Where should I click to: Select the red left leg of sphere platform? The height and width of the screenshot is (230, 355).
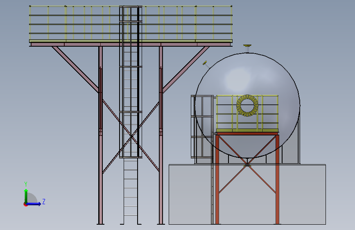[217, 179]
